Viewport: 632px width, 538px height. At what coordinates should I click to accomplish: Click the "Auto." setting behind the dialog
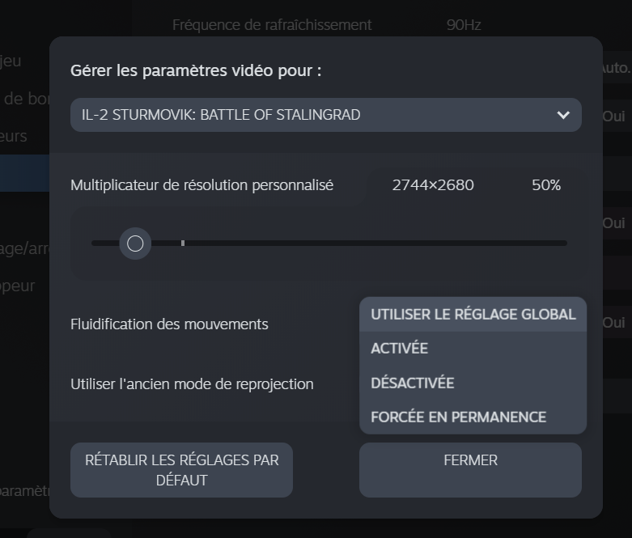pos(615,68)
